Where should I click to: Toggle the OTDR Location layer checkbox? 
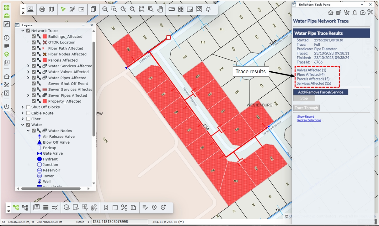tap(34, 42)
